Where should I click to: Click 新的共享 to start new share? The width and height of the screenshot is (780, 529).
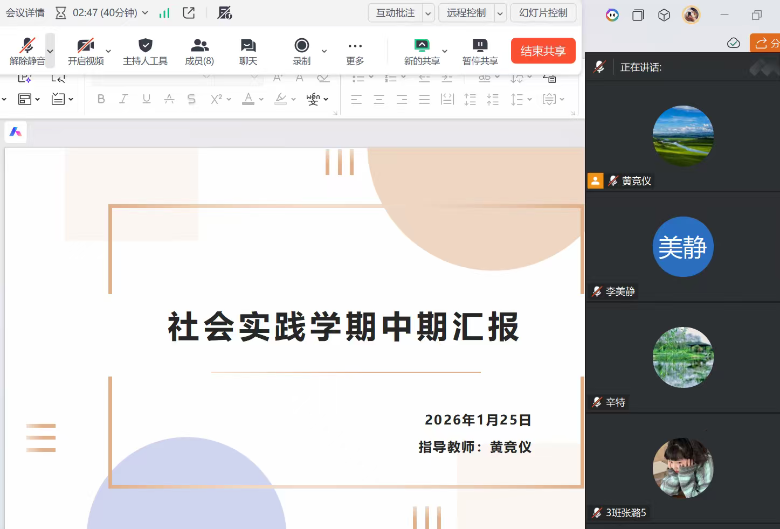pyautogui.click(x=422, y=51)
